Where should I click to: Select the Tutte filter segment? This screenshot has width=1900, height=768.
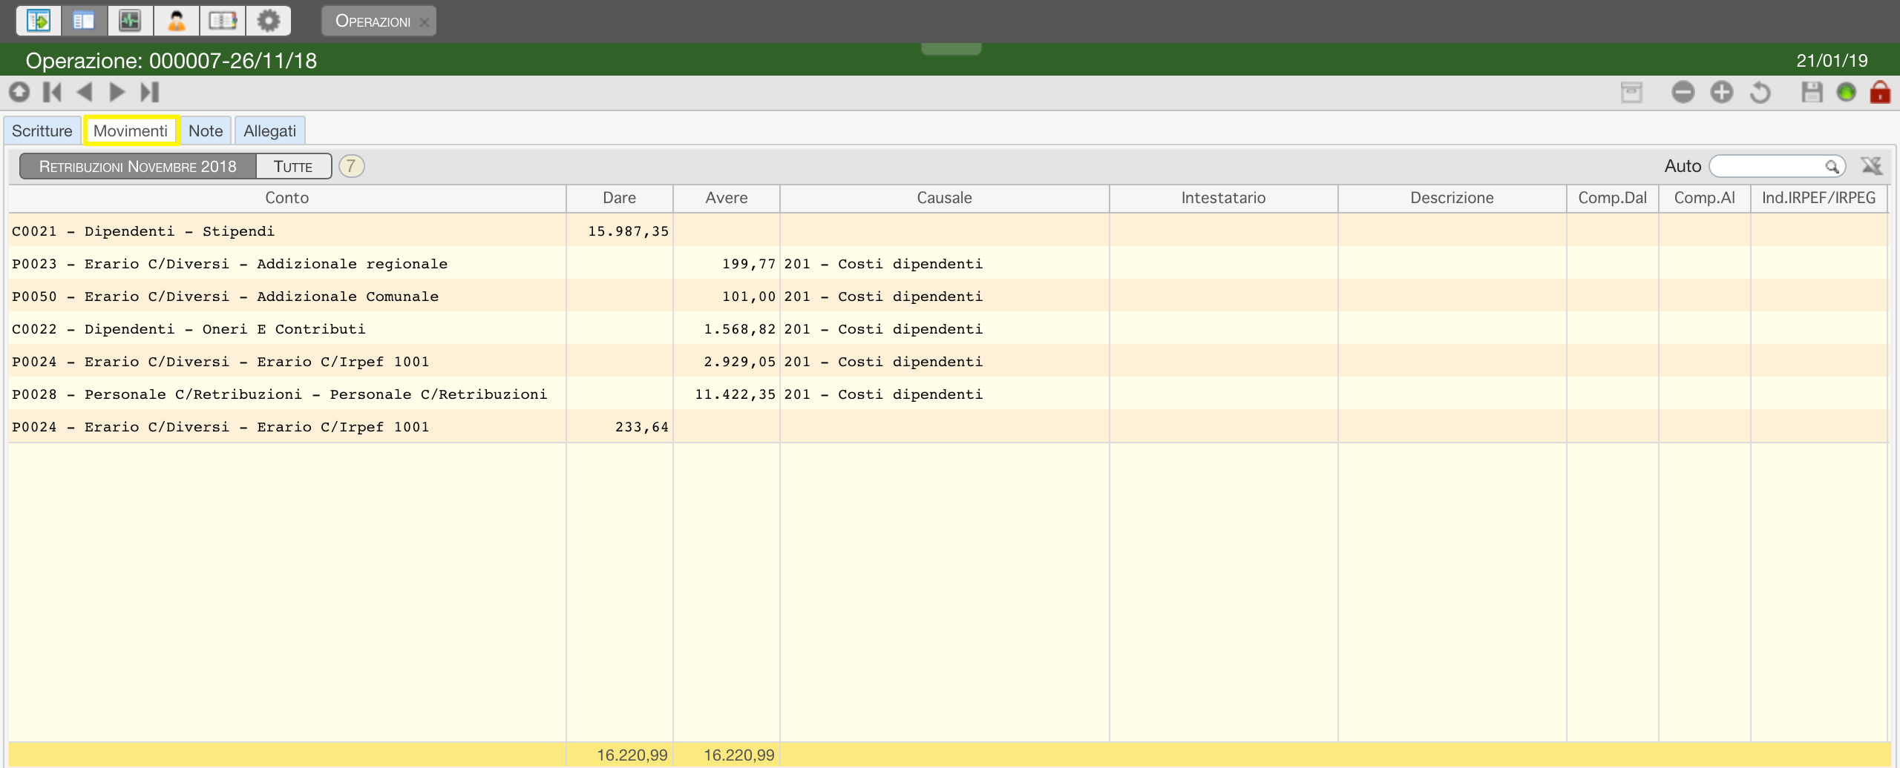pyautogui.click(x=293, y=166)
